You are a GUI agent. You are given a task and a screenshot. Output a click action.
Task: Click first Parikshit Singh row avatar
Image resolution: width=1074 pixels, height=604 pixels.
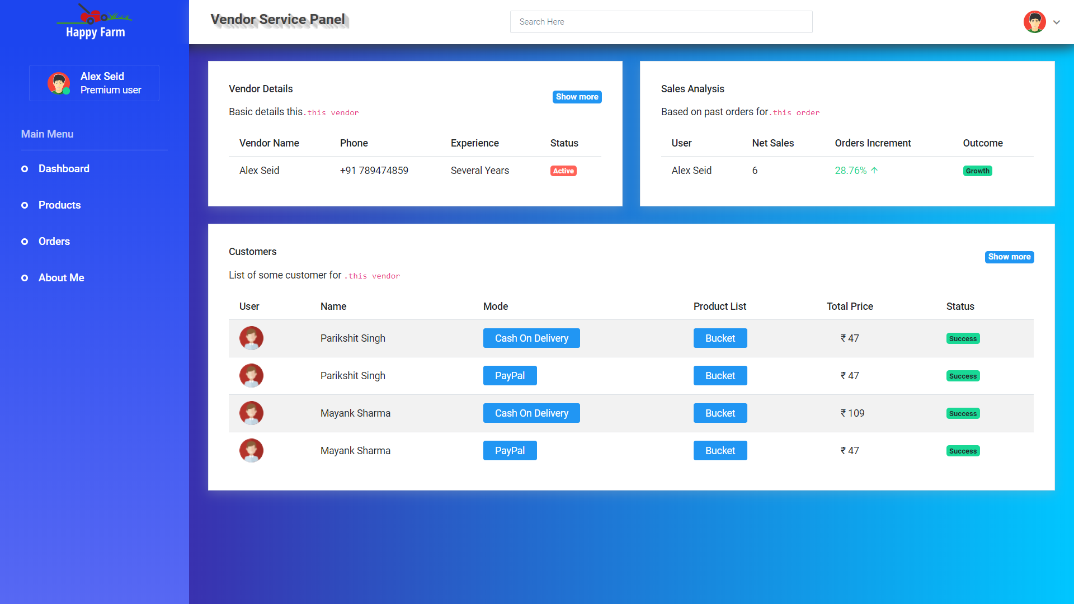[x=251, y=338]
